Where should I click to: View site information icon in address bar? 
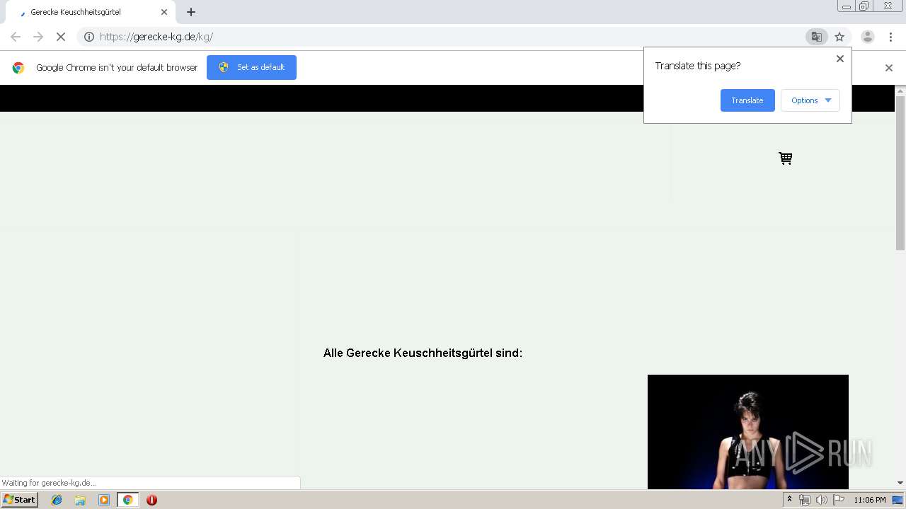[89, 37]
